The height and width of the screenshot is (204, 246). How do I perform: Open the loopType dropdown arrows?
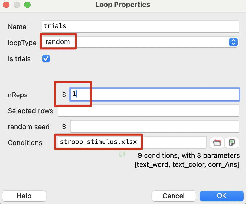[233, 42]
